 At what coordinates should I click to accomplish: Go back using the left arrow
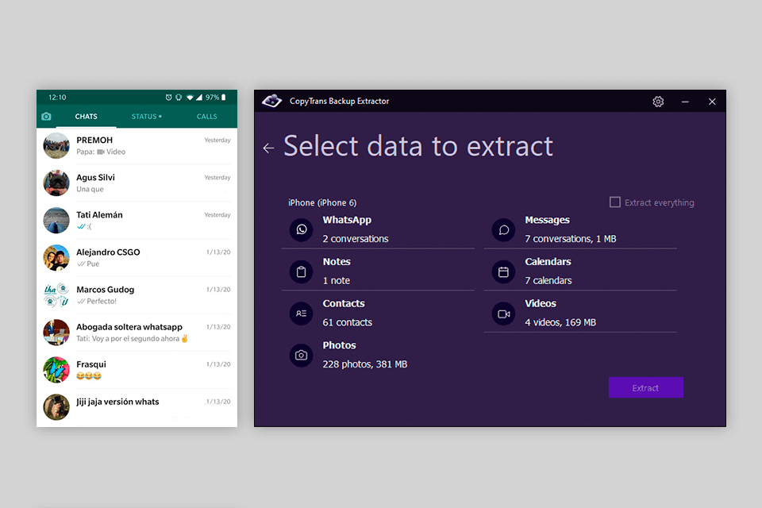268,148
